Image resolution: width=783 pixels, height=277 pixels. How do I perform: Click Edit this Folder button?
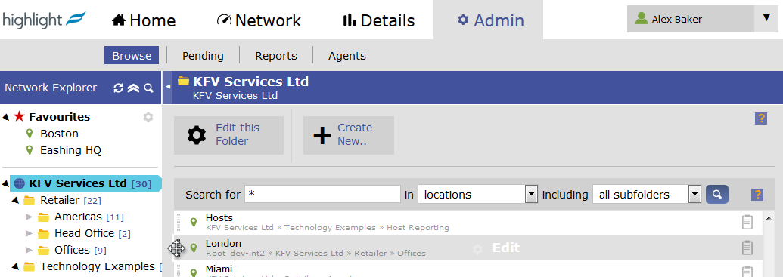[228, 135]
